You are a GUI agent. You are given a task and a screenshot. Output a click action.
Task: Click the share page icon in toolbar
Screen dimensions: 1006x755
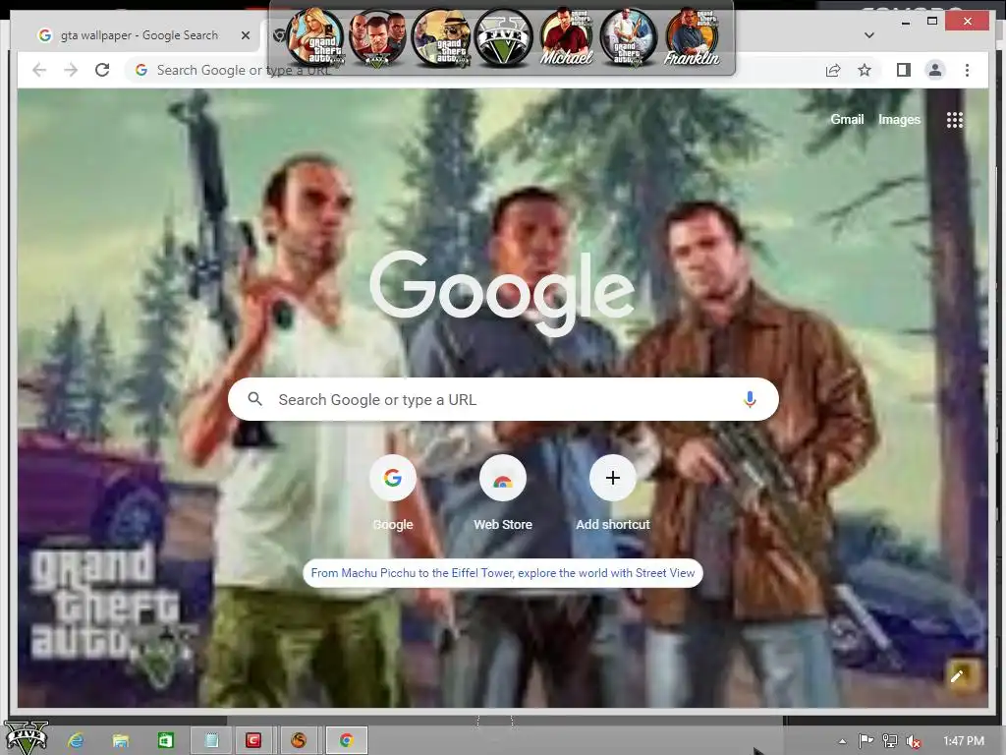pyautogui.click(x=833, y=70)
